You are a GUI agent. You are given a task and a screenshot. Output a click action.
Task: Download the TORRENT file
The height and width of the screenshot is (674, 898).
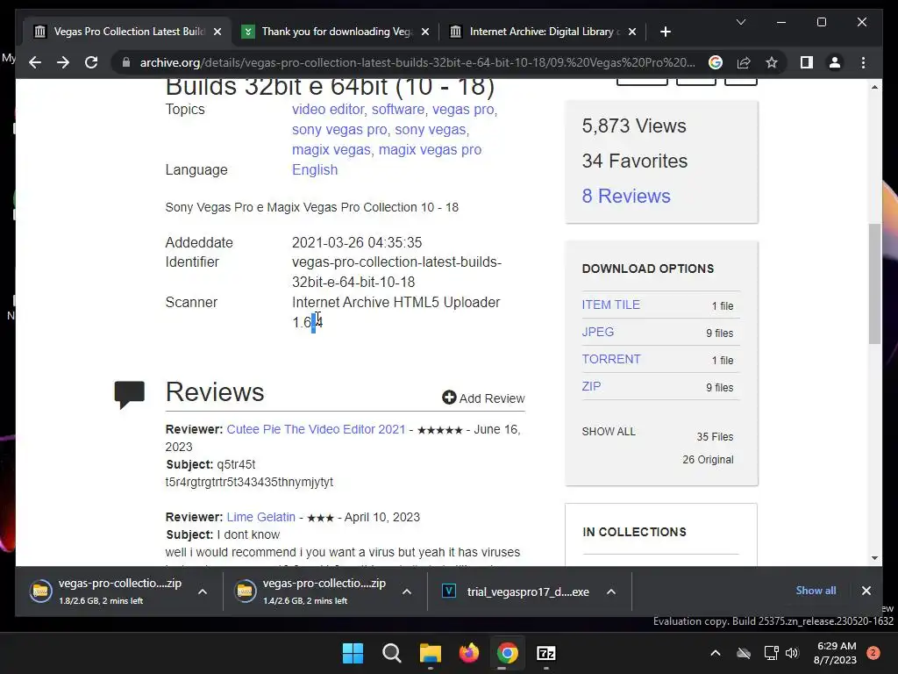point(611,359)
